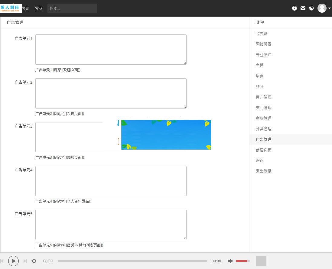Adjust the red volume slider

(242, 261)
